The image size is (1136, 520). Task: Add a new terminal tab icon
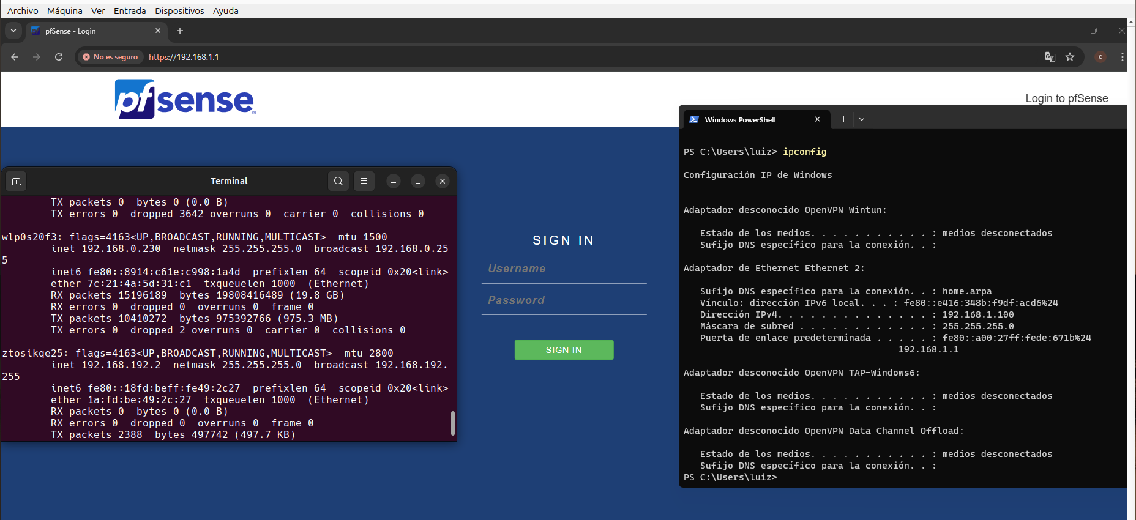17,181
